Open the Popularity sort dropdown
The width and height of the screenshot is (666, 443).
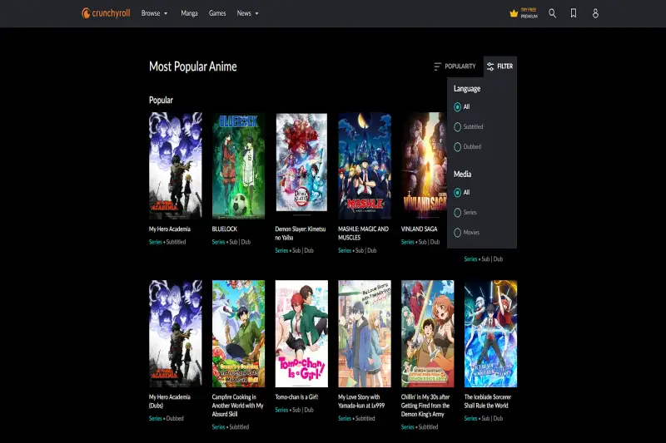(455, 66)
